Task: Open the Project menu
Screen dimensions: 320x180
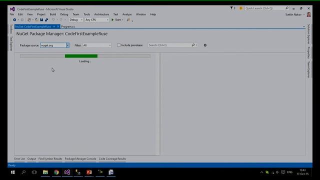Action: point(41,14)
